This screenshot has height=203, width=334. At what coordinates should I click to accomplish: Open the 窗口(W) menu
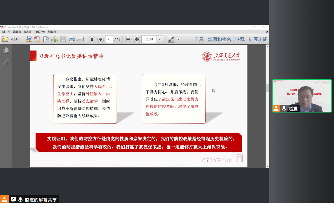[x=40, y=32]
